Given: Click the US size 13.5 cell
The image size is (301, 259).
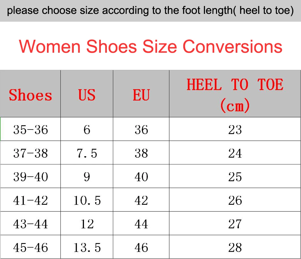Looking at the screenshot, I should click(x=87, y=247).
